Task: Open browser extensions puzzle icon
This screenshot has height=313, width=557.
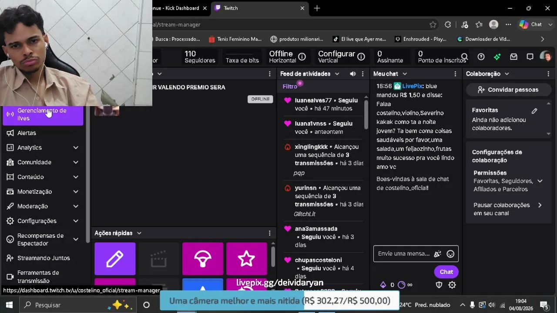Action: tap(448, 25)
